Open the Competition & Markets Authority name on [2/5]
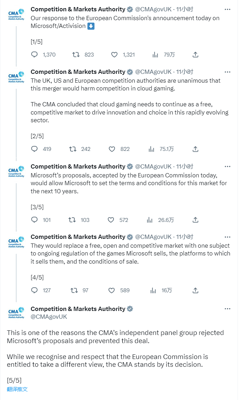 point(78,72)
